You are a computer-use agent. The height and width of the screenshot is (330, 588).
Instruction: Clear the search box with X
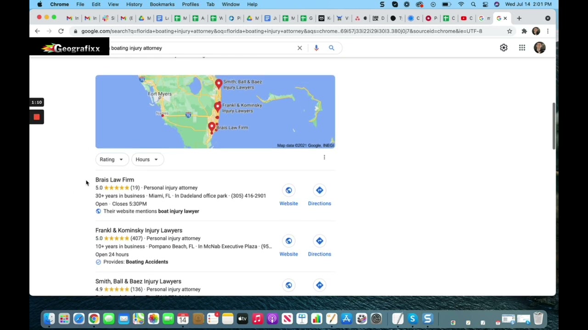click(300, 48)
